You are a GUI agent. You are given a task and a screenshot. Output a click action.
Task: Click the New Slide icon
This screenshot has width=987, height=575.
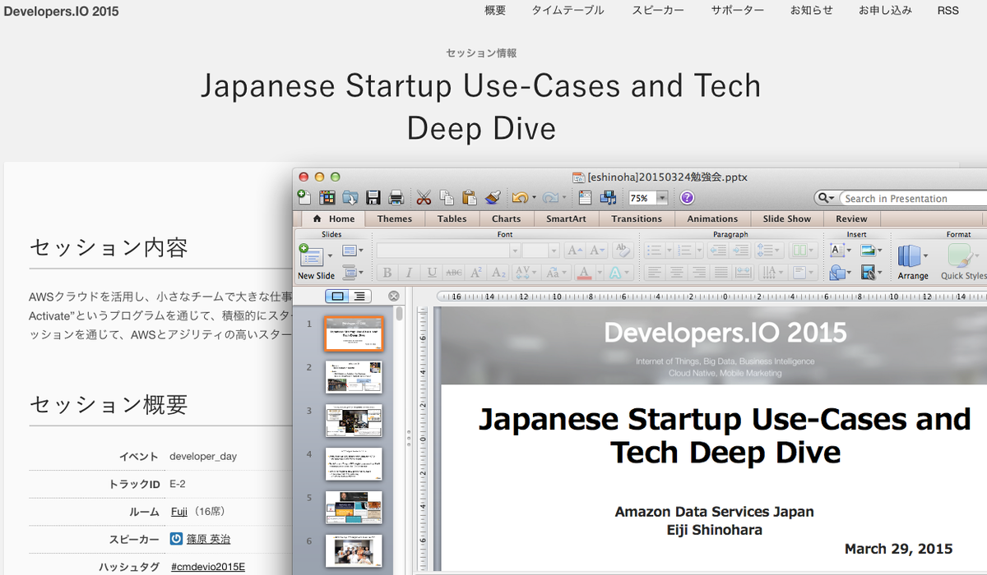tap(311, 255)
